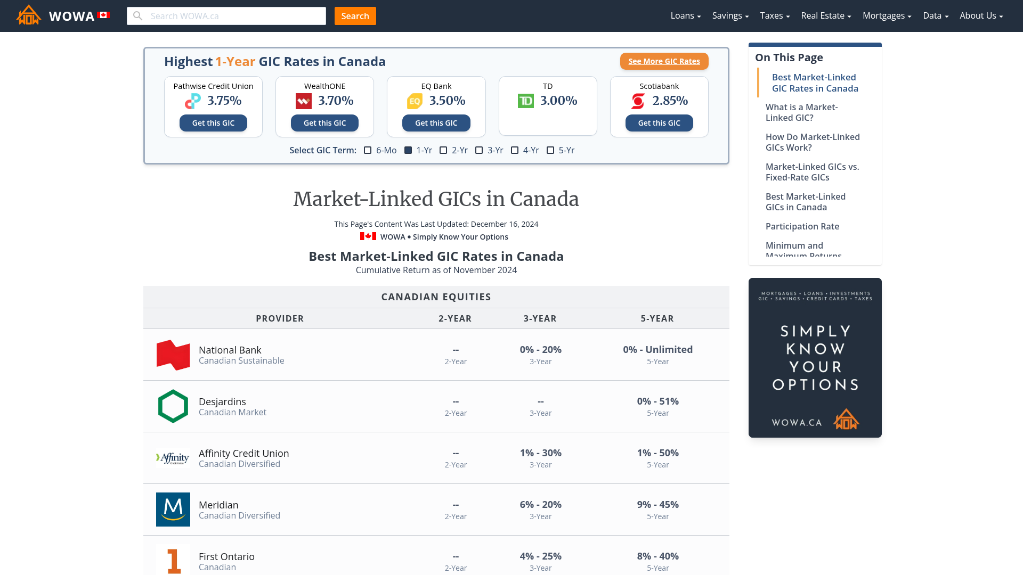Open the Mortgages dropdown menu
Screen dimensions: 1023x575
887,16
